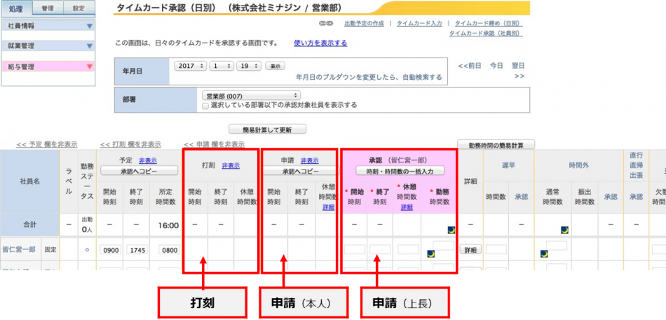The image size is (666, 320).
Task: Click the 詳細 button in 皆仁営一郎 row
Action: click(470, 250)
